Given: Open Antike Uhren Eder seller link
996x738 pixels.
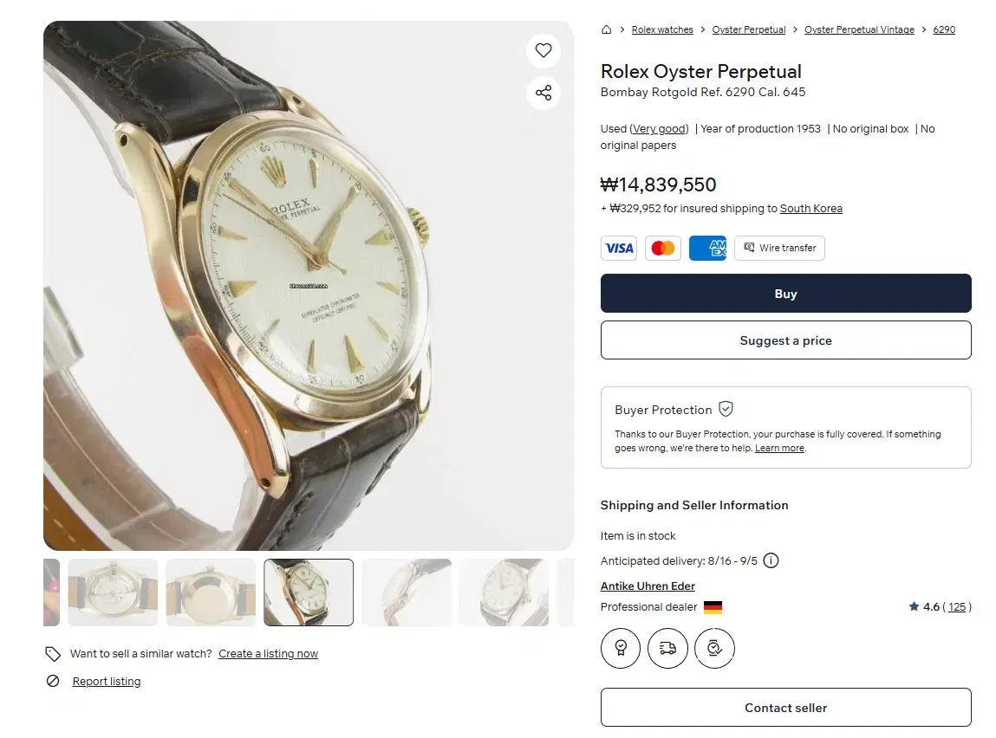Looking at the screenshot, I should pyautogui.click(x=648, y=586).
